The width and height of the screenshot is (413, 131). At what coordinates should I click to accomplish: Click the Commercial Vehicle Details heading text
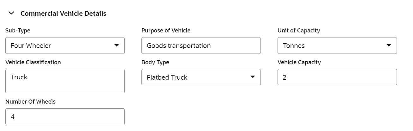[x=63, y=14]
